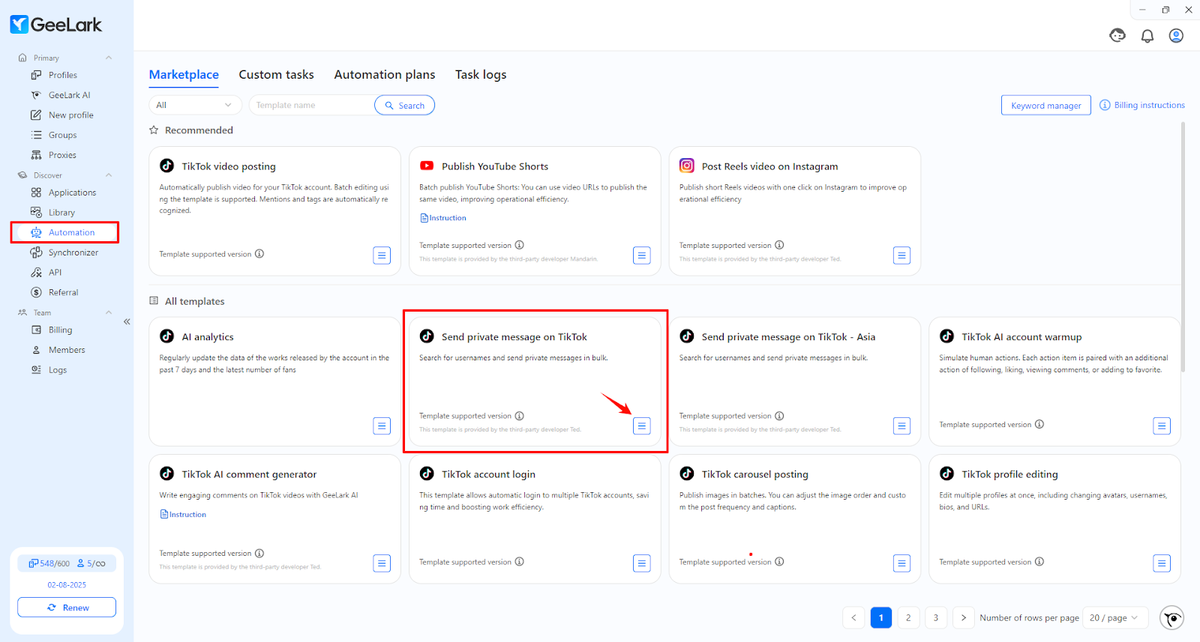Collapse the sidebar with the double-chevron icon
Screen dimensions: 1200x642
127,321
